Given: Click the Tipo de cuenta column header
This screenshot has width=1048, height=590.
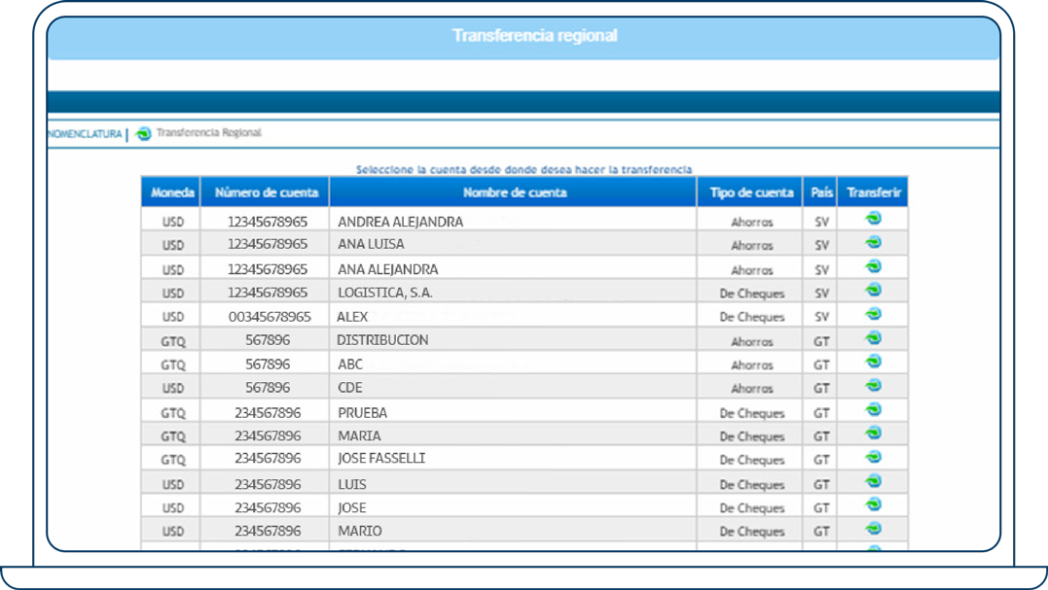Looking at the screenshot, I should 749,192.
